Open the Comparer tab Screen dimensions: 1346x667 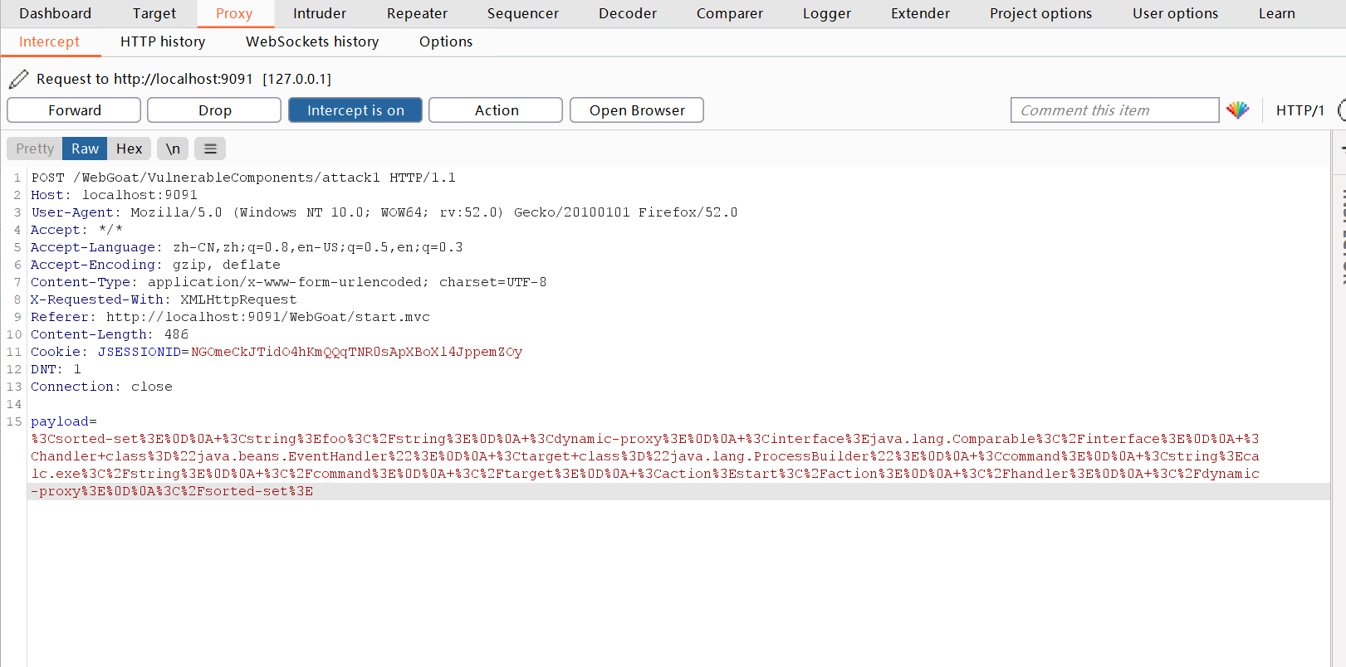tap(730, 13)
